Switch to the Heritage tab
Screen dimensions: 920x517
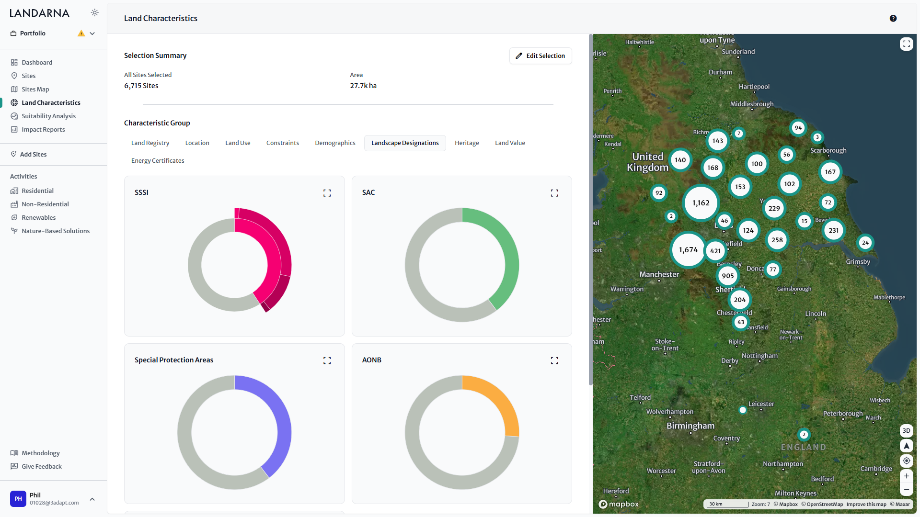point(467,143)
